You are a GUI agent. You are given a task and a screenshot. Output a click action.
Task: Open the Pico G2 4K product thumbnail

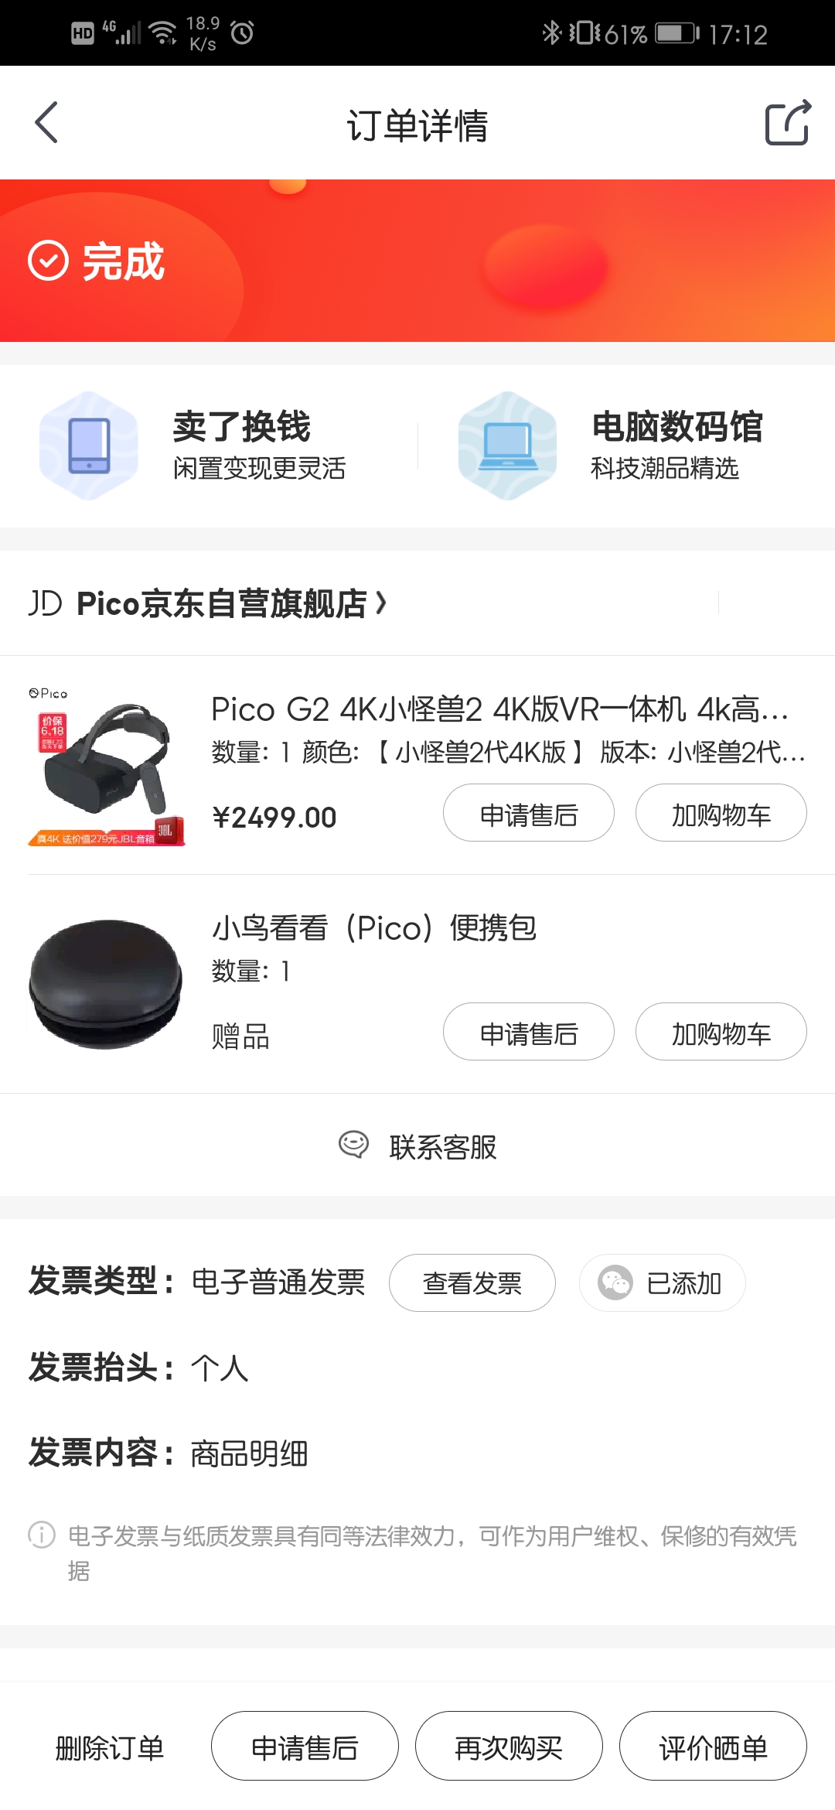coord(106,765)
